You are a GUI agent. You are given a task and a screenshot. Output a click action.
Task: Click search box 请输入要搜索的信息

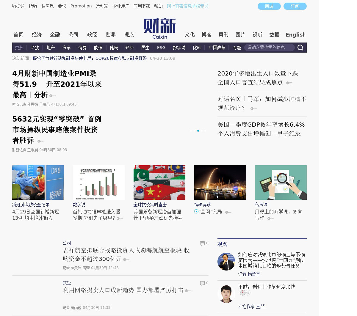tap(269, 48)
